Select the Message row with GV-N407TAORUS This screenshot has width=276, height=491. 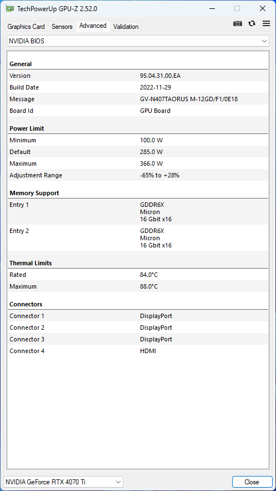pyautogui.click(x=138, y=99)
